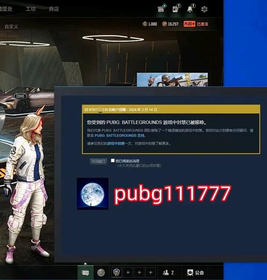Screen dimensions: 267x280
Task: Expand chat with the small up arrow
Action: point(85,263)
